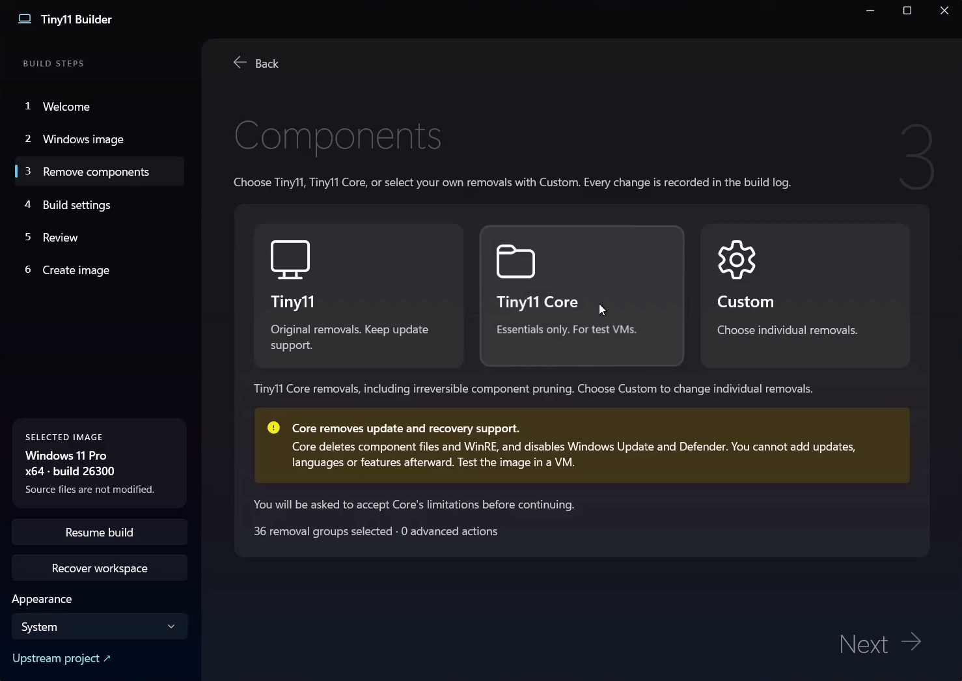Go to step 1 Welcome
The height and width of the screenshot is (681, 962).
pyautogui.click(x=100, y=106)
